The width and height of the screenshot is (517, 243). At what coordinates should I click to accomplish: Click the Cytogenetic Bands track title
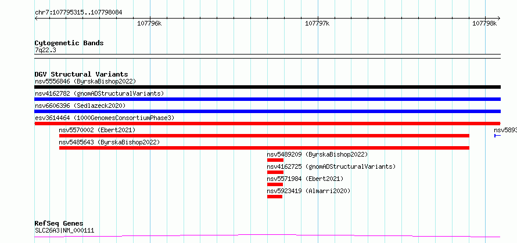[69, 43]
